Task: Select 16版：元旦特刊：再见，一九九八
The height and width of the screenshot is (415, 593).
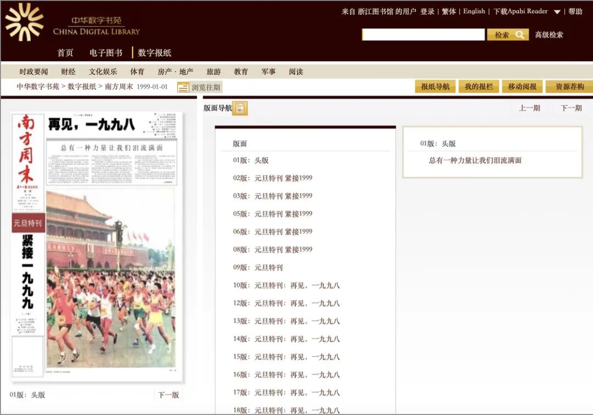Action: tap(286, 374)
